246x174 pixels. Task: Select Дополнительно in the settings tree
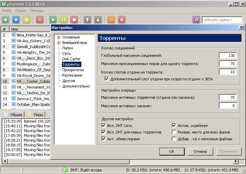click(x=76, y=86)
